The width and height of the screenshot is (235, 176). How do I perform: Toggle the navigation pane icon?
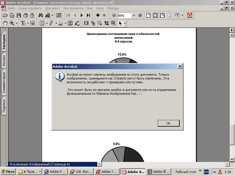[x=58, y=15]
